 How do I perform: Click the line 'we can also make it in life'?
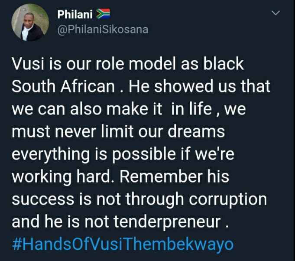coord(129,109)
